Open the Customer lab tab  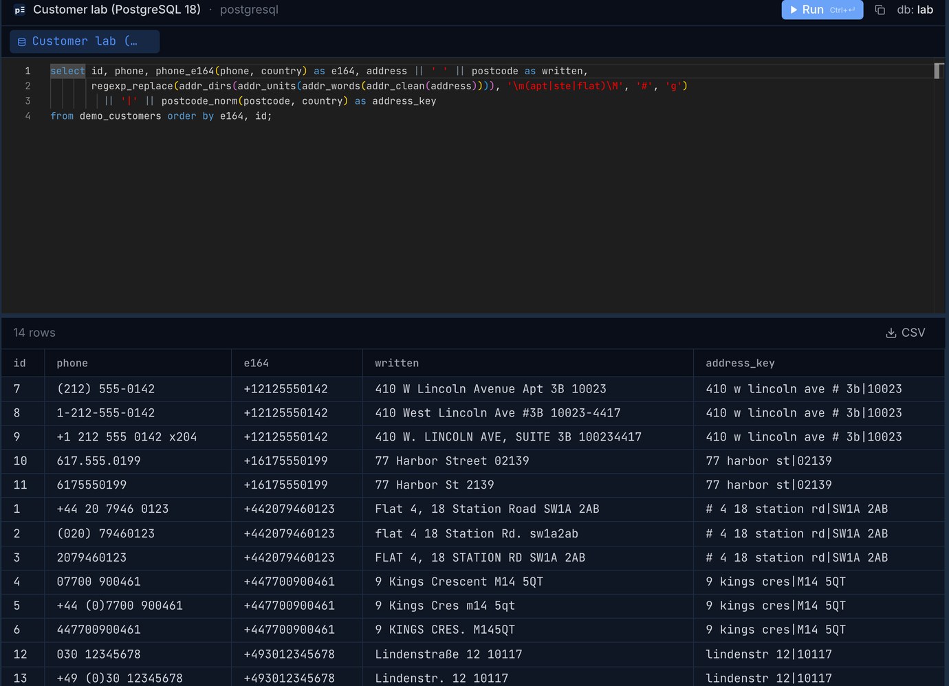click(85, 41)
